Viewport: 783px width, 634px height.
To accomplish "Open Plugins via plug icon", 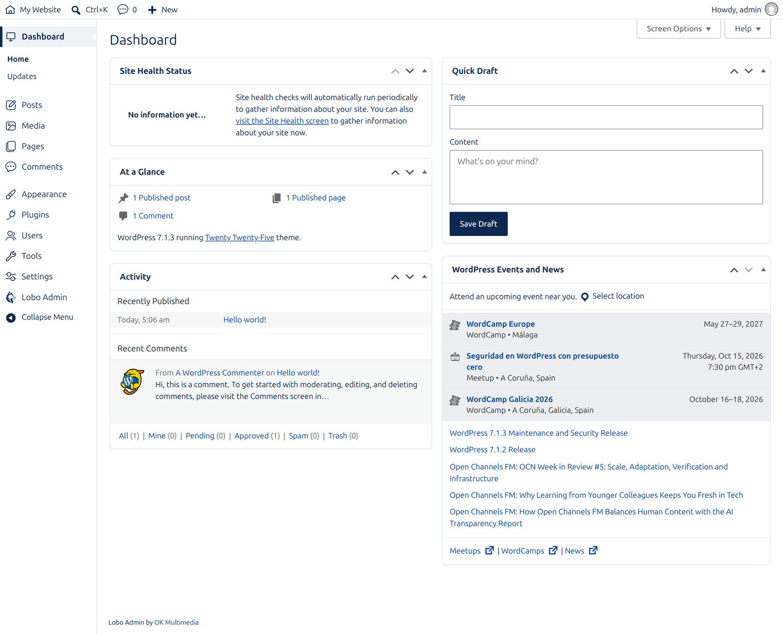I will click(11, 215).
